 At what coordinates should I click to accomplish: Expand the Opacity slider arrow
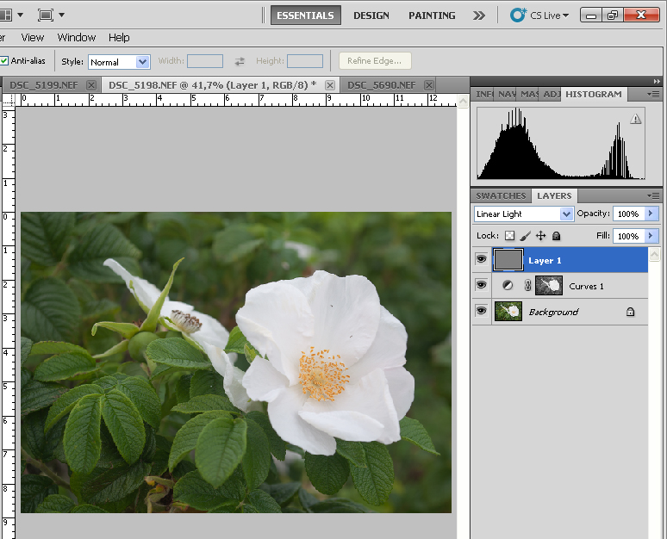tap(651, 214)
